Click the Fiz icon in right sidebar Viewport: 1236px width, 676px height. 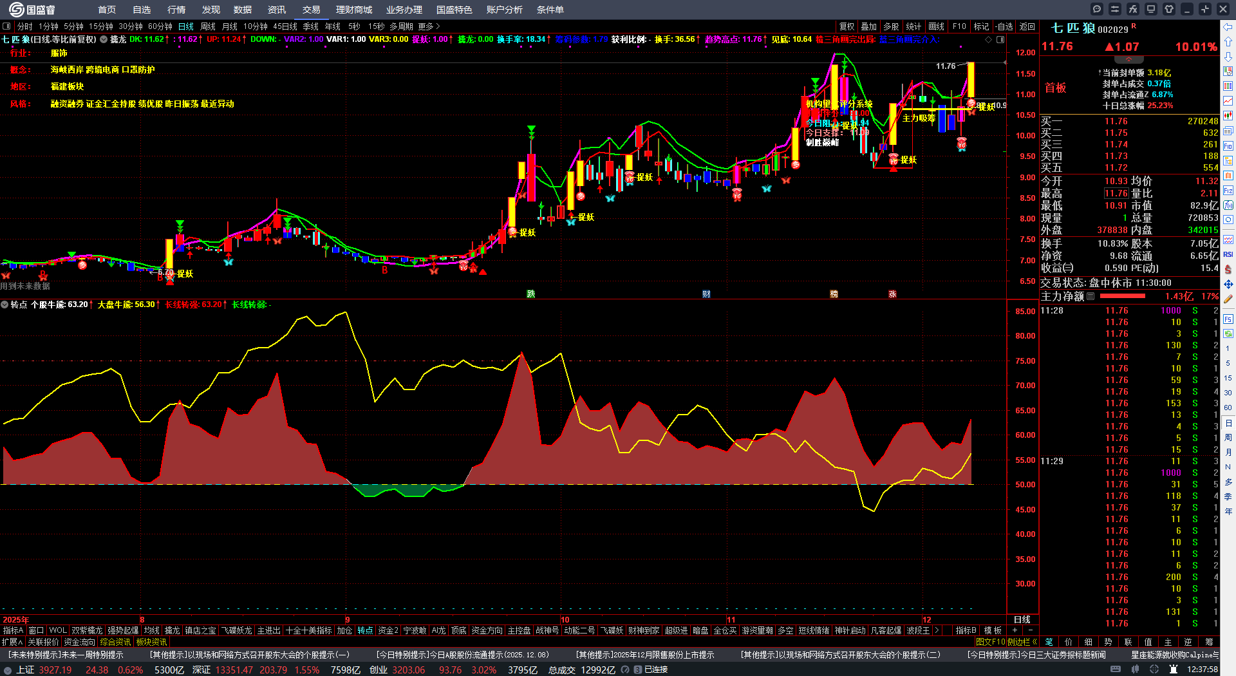coord(1228,191)
